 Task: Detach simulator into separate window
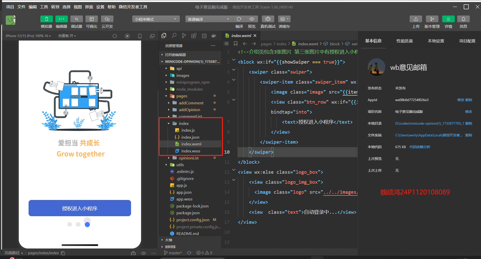pos(152,36)
